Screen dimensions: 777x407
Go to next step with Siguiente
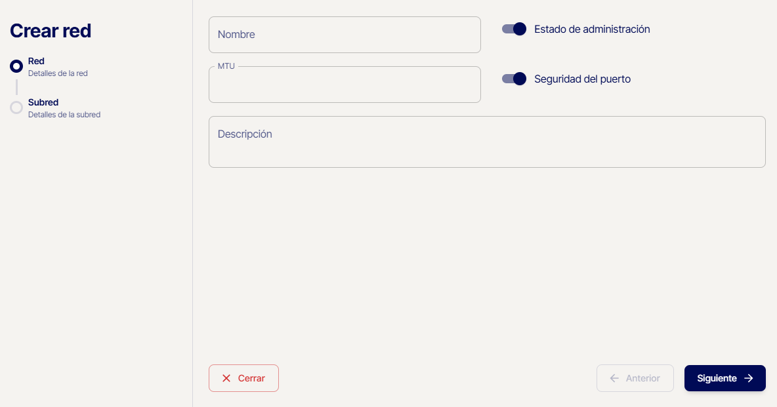click(x=717, y=378)
